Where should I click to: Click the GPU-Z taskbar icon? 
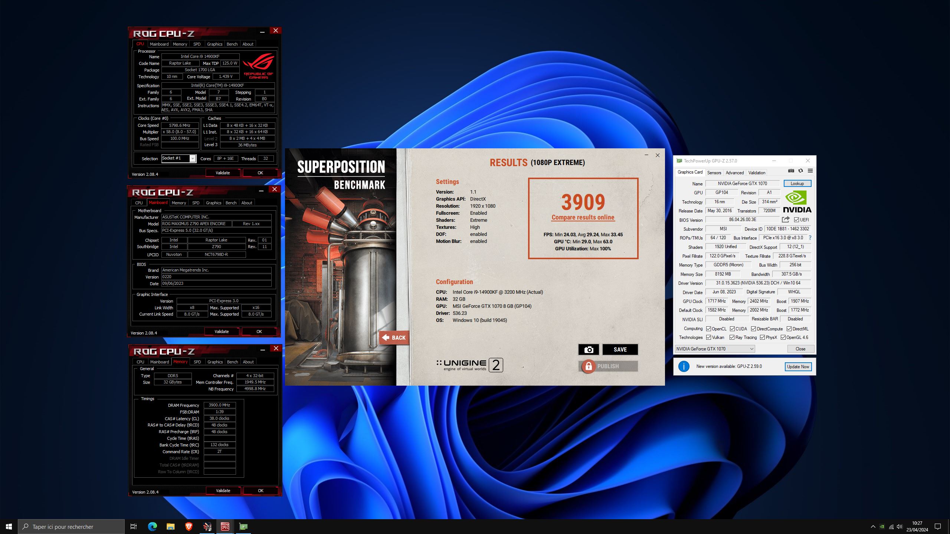point(243,527)
